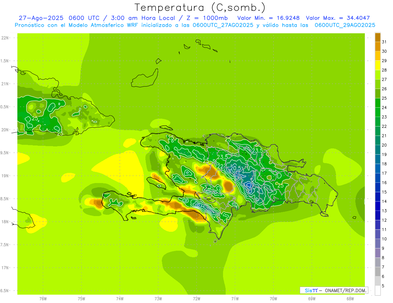Click the '0600UTC_29AGO2025' valid-until timestamp
Image resolution: width=393 pixels, height=303 pixels.
pyautogui.click(x=345, y=25)
